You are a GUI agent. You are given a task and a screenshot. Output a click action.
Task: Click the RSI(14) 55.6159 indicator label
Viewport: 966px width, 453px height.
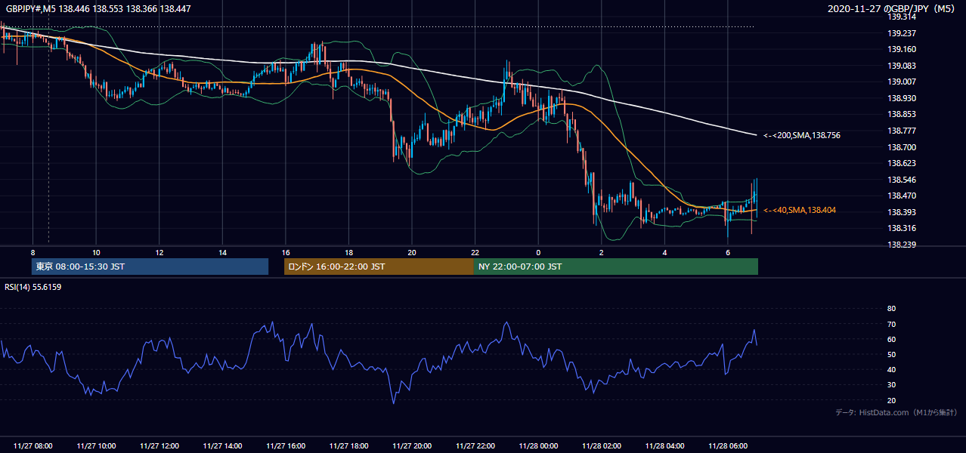point(34,287)
